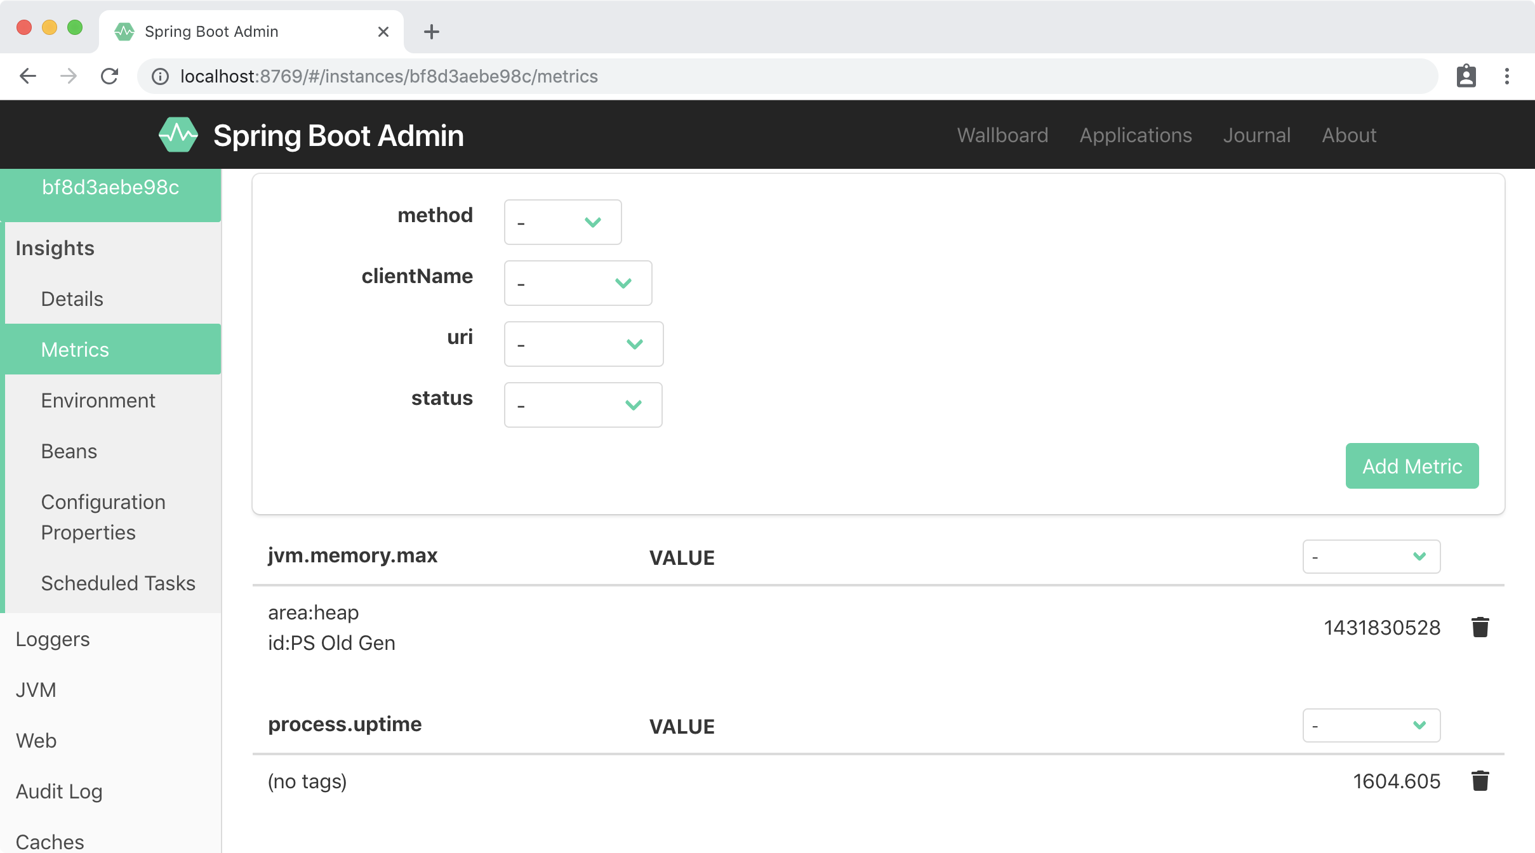Click the value 1431830528
This screenshot has width=1535, height=853.
click(x=1382, y=628)
